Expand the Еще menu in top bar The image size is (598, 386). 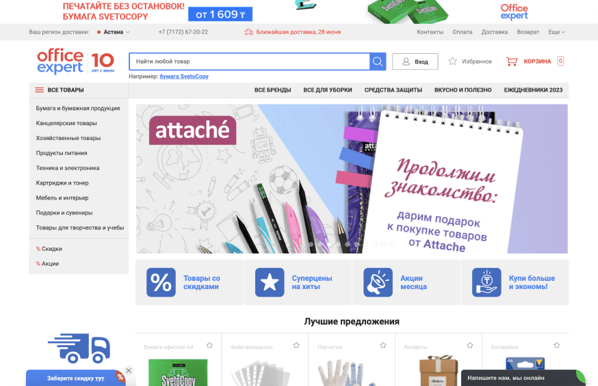556,32
